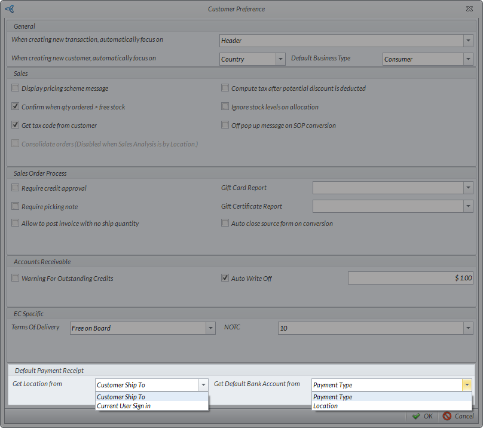The height and width of the screenshot is (428, 483).
Task: Open the NOTC dropdown arrow
Action: click(x=467, y=328)
